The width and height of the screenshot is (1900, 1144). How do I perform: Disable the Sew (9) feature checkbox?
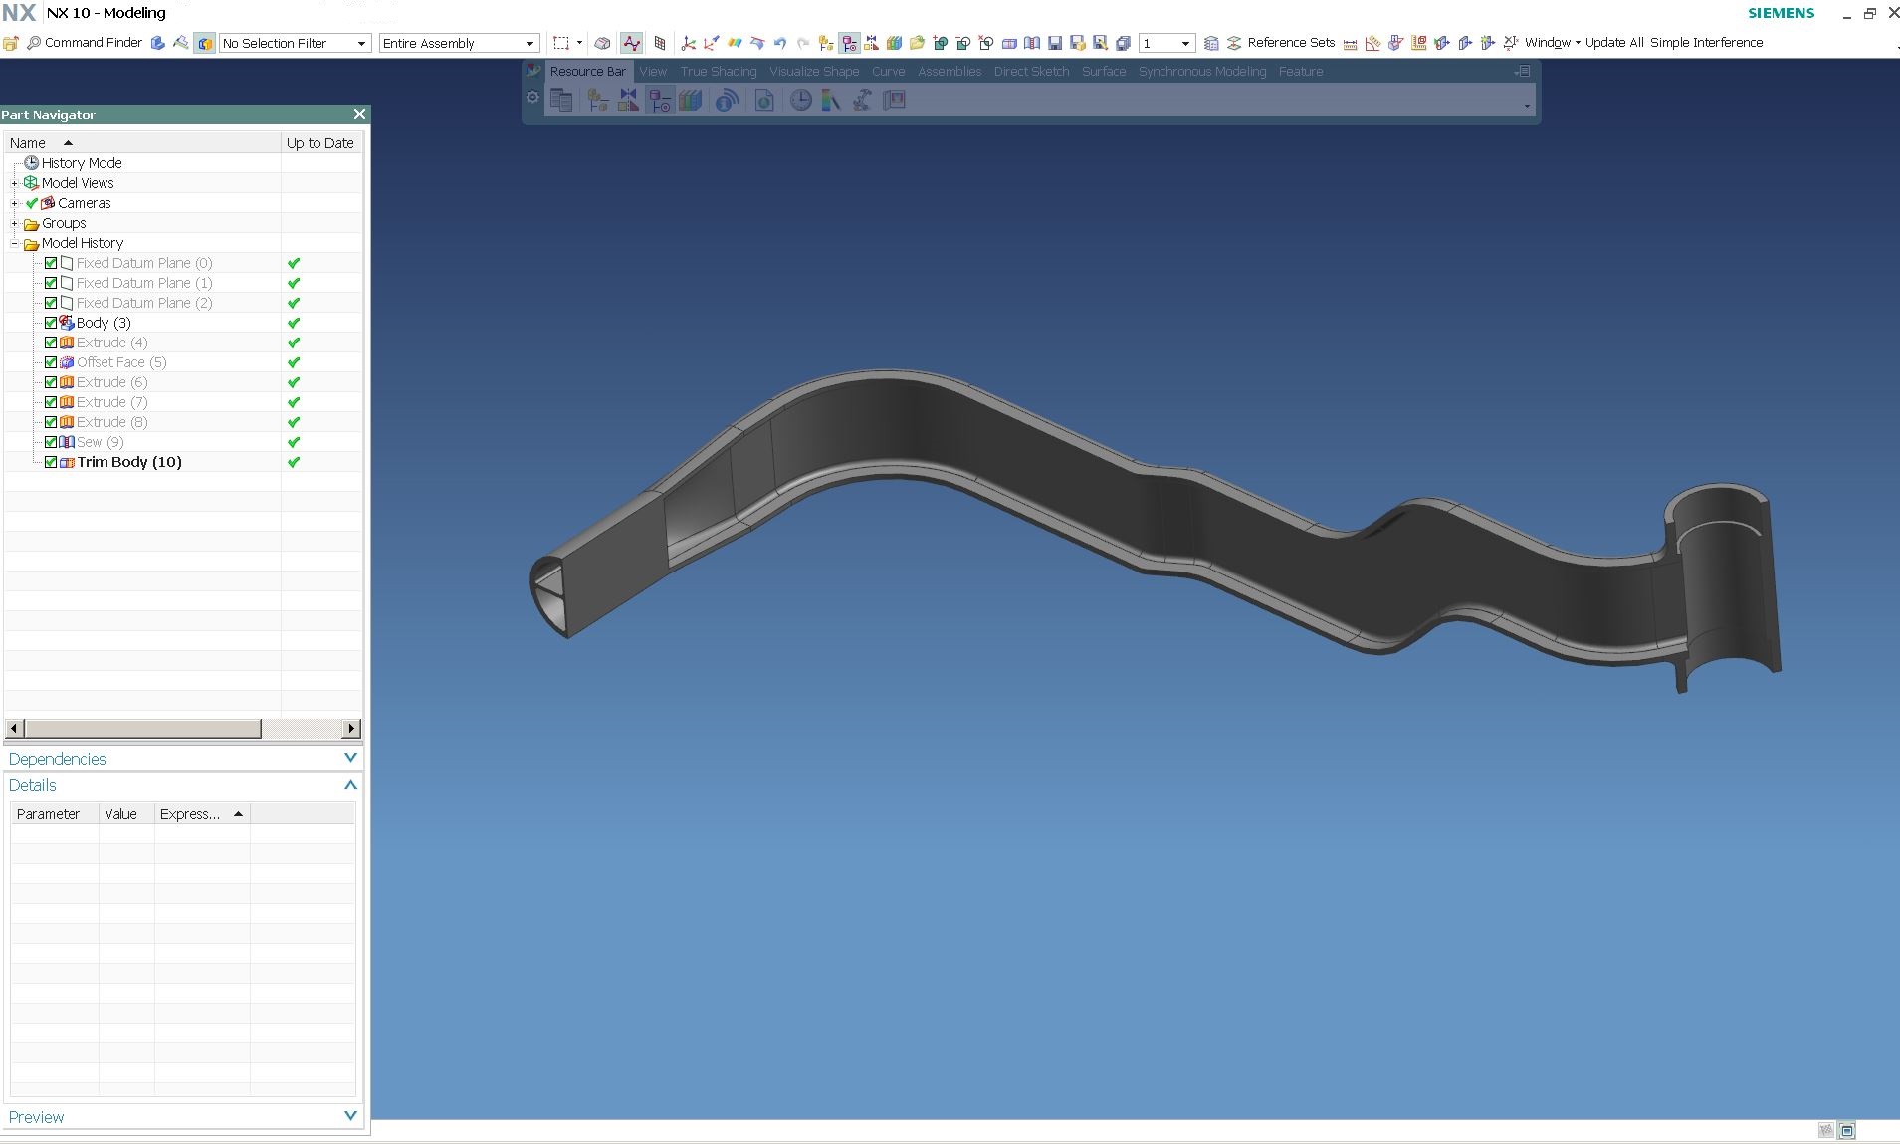click(51, 442)
